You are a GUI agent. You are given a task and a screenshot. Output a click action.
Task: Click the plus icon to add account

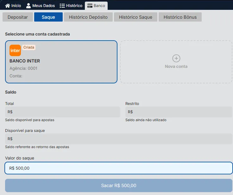coord(176,58)
